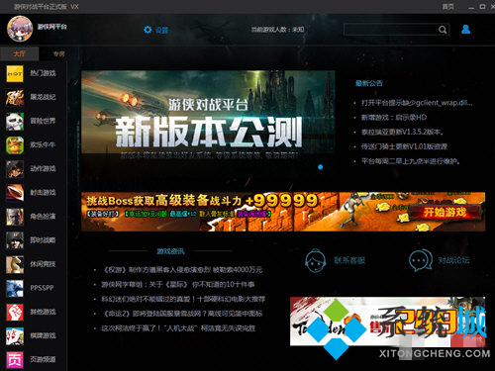Image resolution: width=495 pixels, height=371 pixels.
Task: Open settings via the gear icon
Action: (x=148, y=30)
